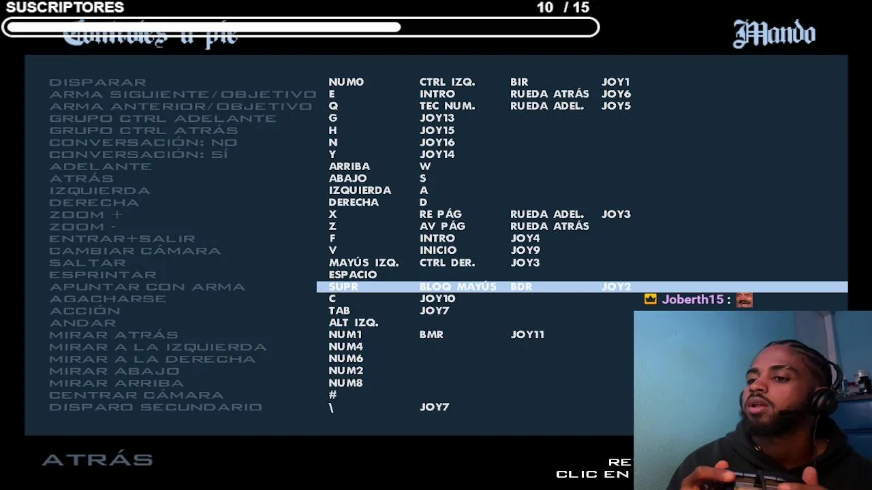Image resolution: width=872 pixels, height=490 pixels.
Task: Click the SUSCRIPTORES goal progress bar
Action: [300, 27]
